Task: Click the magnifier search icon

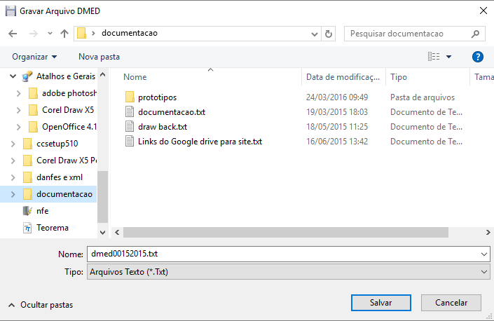Action: [x=475, y=34]
